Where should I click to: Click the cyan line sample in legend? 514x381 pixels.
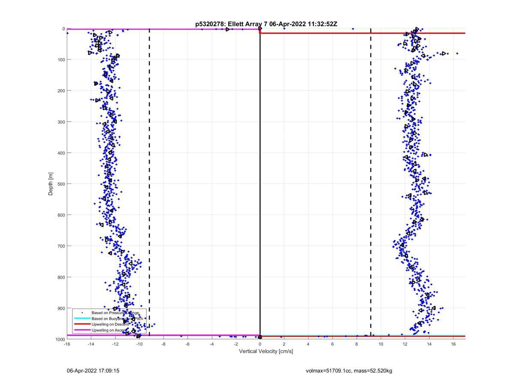coord(82,318)
